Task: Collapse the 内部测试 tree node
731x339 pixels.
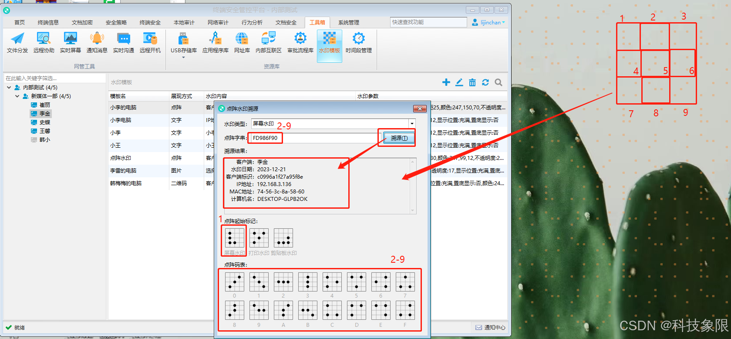Action: (9, 88)
